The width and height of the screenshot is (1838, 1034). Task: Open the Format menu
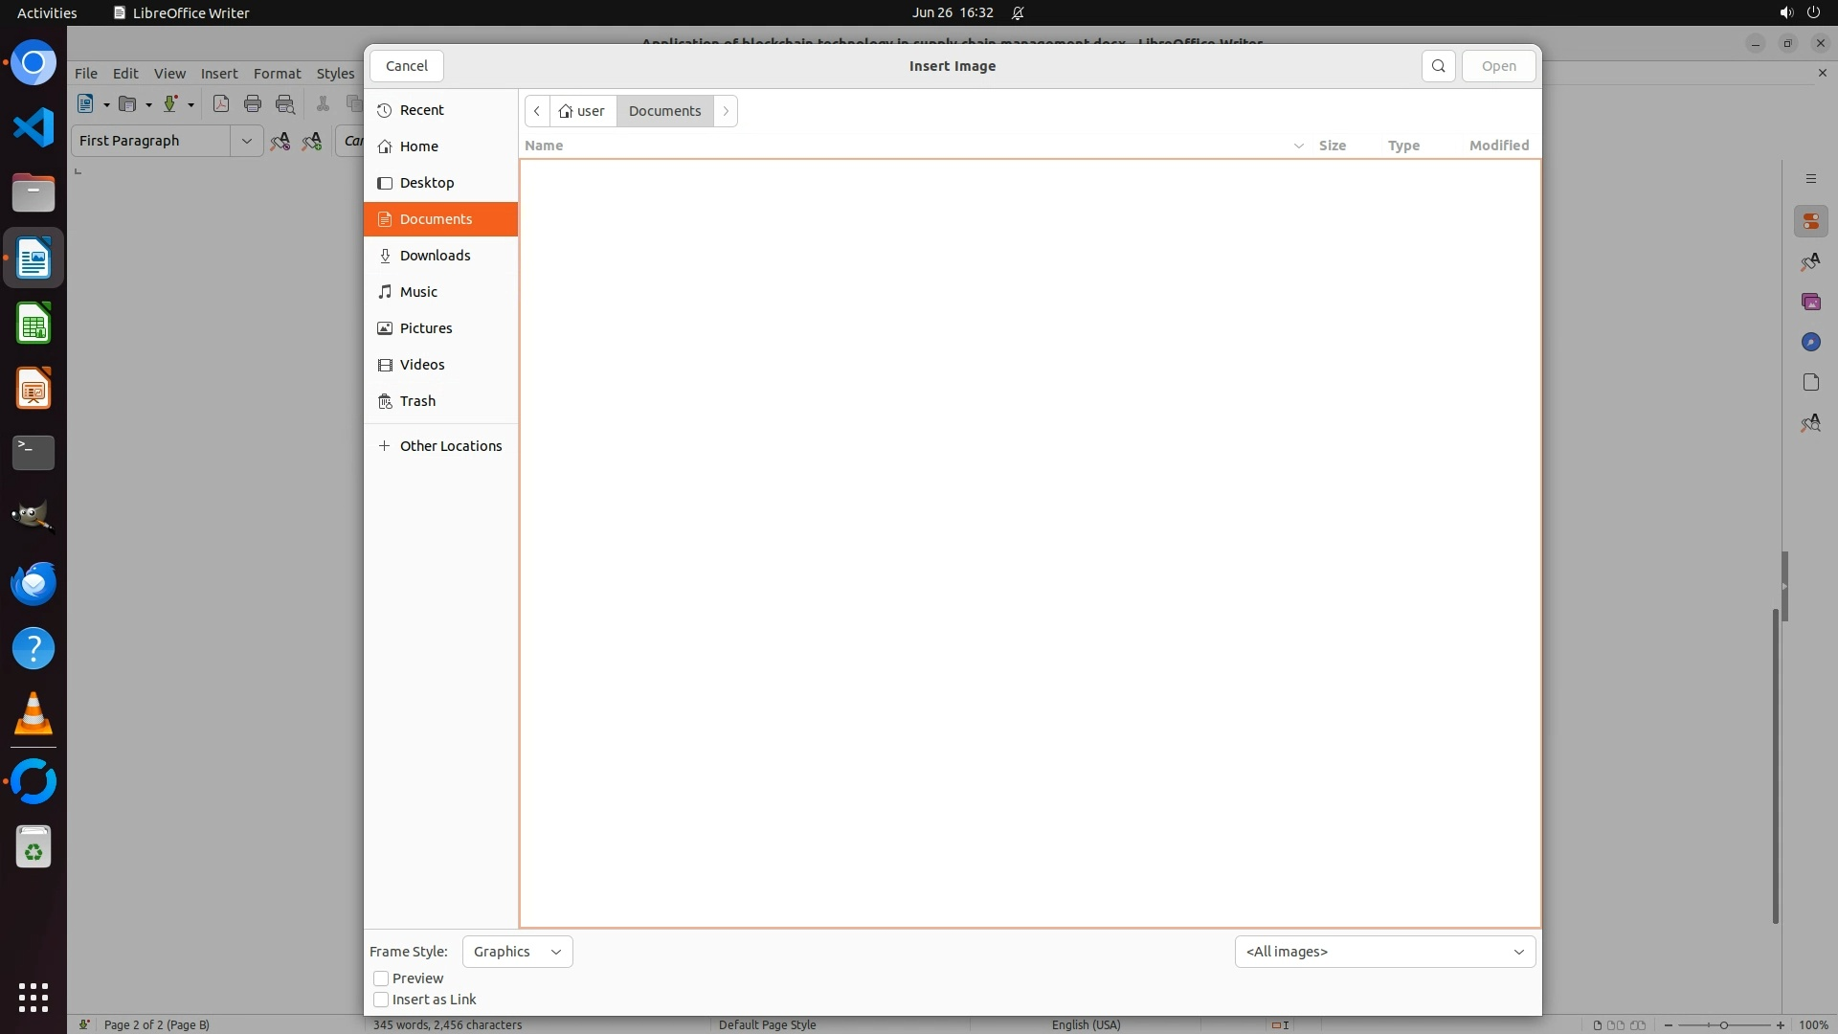tap(277, 74)
